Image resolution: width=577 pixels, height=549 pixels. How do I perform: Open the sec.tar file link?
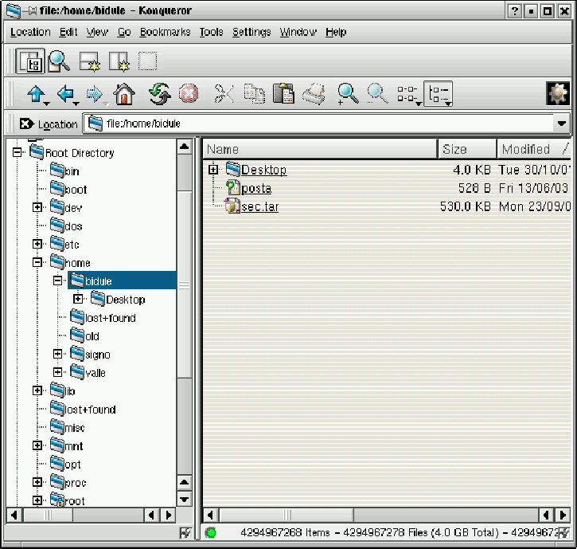coord(259,206)
